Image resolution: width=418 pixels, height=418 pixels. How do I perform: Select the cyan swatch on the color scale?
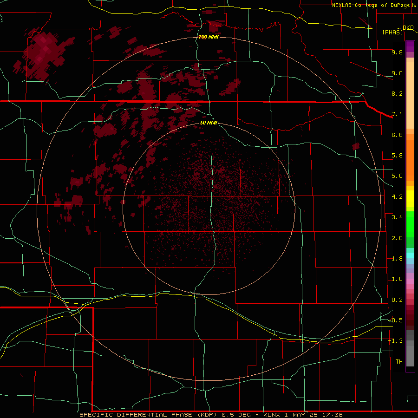(410, 255)
